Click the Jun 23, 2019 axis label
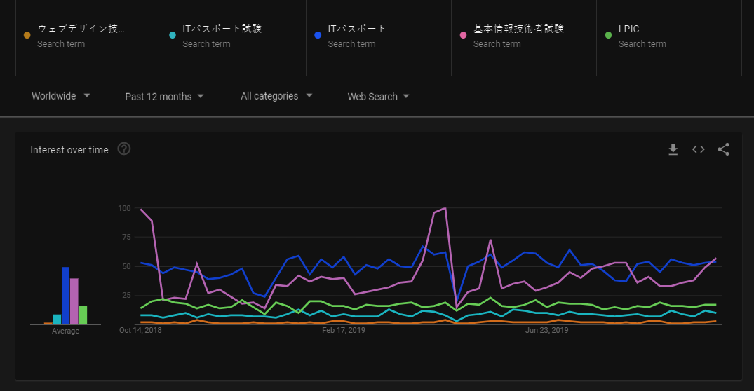Image resolution: width=754 pixels, height=391 pixels. pyautogui.click(x=546, y=329)
